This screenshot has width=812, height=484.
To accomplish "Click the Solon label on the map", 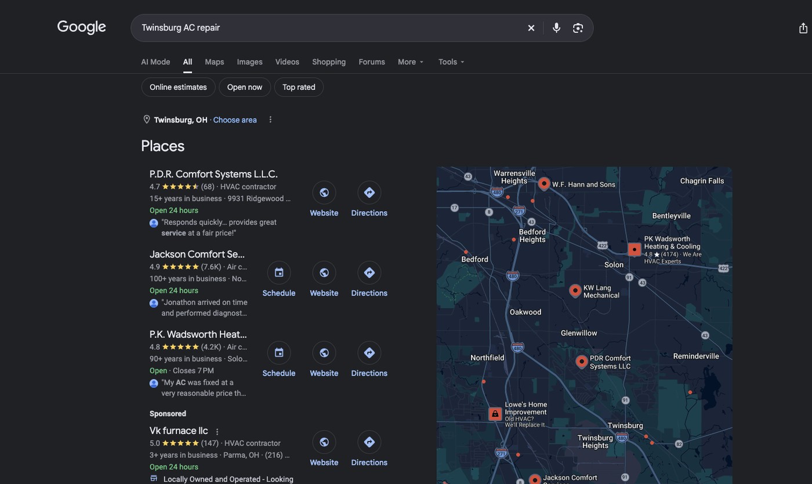I will (614, 265).
